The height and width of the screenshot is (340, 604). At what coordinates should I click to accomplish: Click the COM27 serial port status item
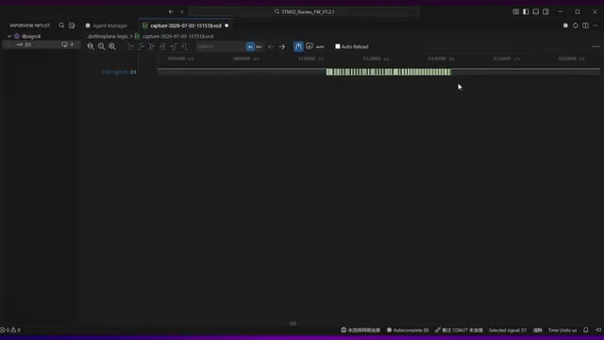(459, 330)
